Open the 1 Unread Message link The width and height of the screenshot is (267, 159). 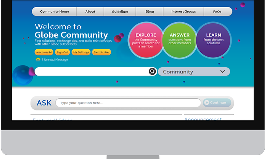(55, 60)
